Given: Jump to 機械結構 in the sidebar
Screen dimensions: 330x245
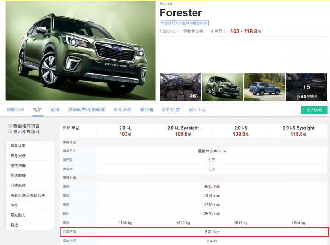Looking at the screenshot, I should pos(30,165).
